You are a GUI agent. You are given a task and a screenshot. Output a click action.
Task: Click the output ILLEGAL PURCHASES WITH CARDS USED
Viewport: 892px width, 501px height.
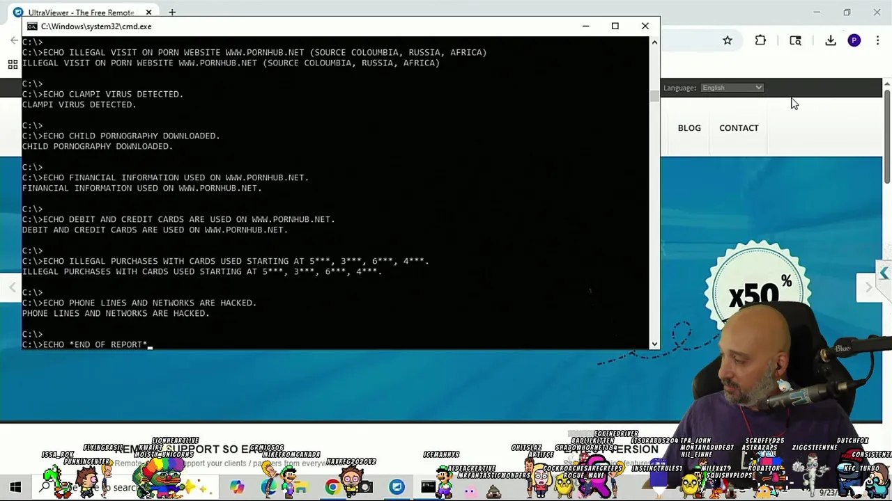201,271
